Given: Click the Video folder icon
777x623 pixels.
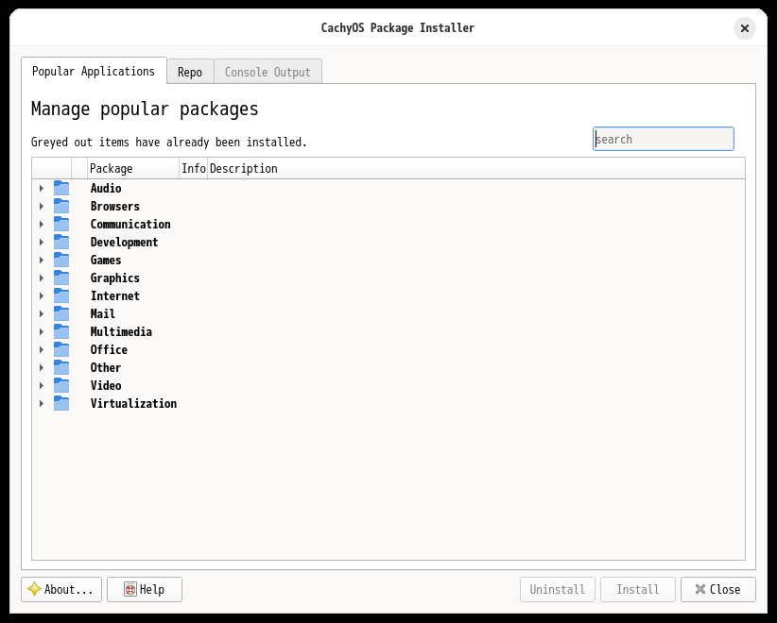Looking at the screenshot, I should 61,385.
